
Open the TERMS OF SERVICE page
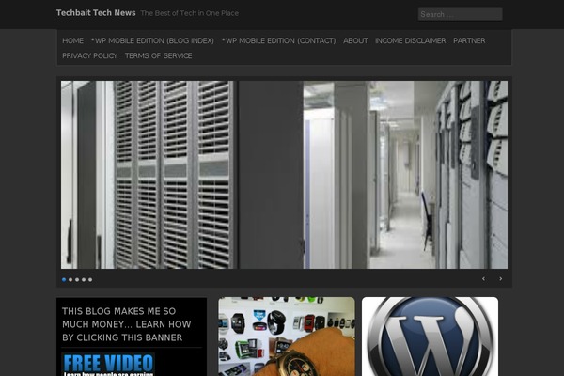click(158, 55)
